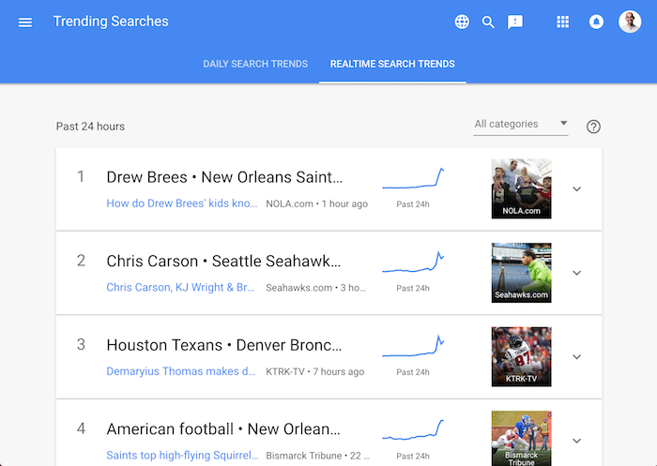Click the Chris Carson trend title
Image resolution: width=657 pixels, height=466 pixels.
(x=223, y=262)
